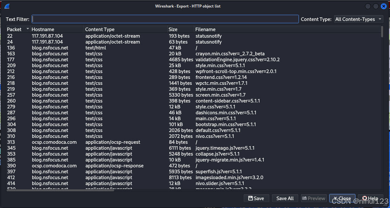
Task: Click the Preview button
Action: pos(314,199)
